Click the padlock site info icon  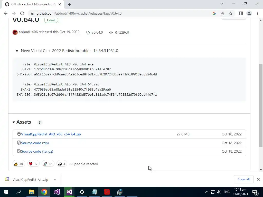click(x=32, y=13)
